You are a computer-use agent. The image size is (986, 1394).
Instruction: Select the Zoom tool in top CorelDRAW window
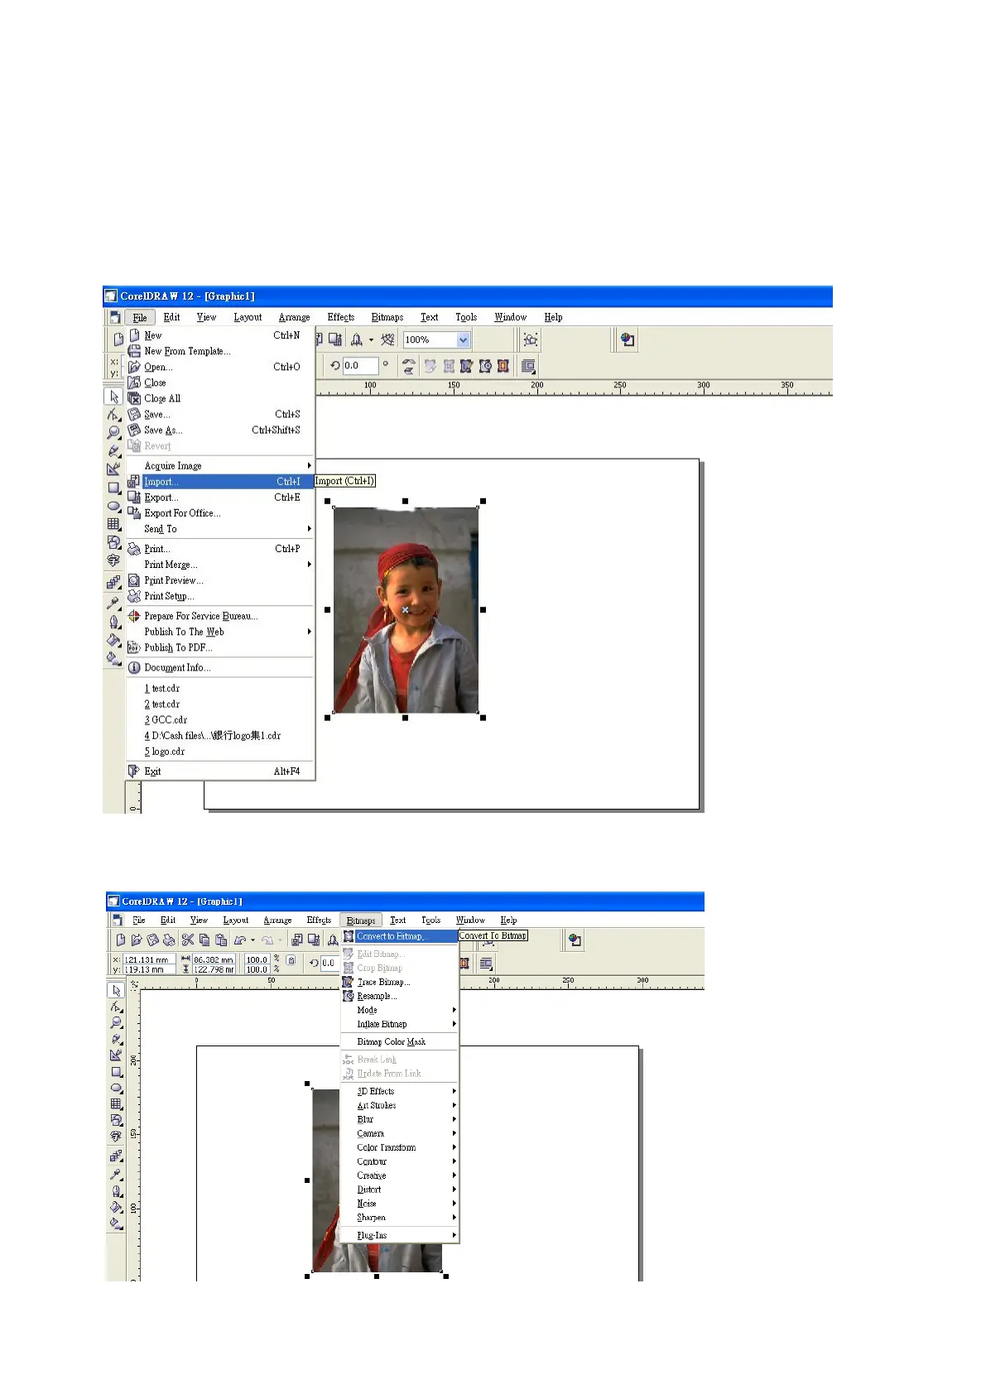point(113,432)
